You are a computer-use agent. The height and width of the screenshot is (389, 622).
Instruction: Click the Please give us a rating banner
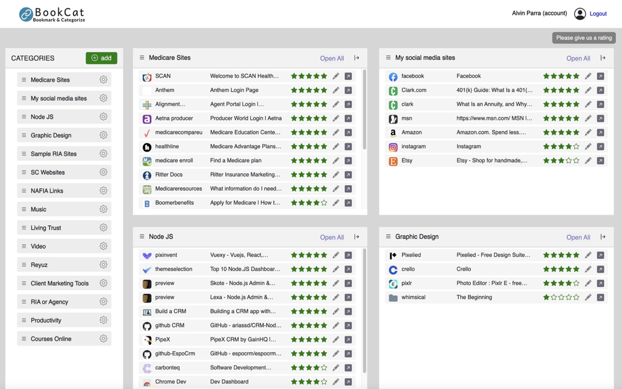583,37
